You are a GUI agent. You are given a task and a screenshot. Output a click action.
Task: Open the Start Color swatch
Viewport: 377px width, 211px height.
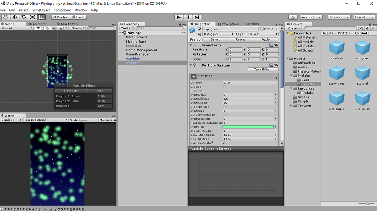248,127
